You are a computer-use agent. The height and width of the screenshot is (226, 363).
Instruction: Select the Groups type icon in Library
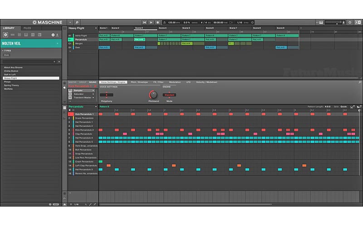pyautogui.click(x=13, y=35)
